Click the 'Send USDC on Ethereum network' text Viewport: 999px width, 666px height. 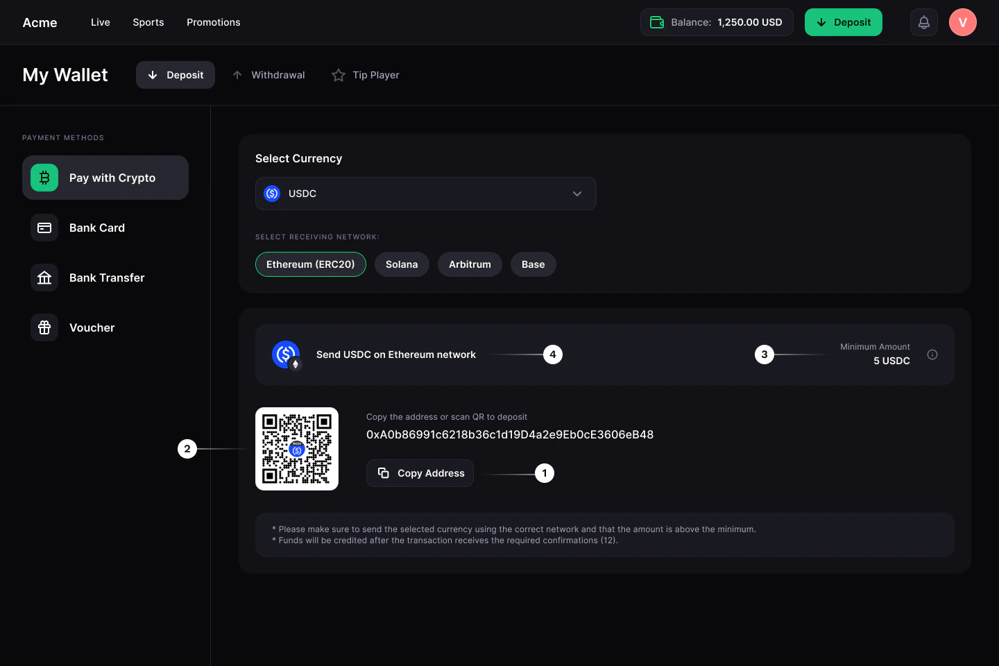pyautogui.click(x=396, y=355)
